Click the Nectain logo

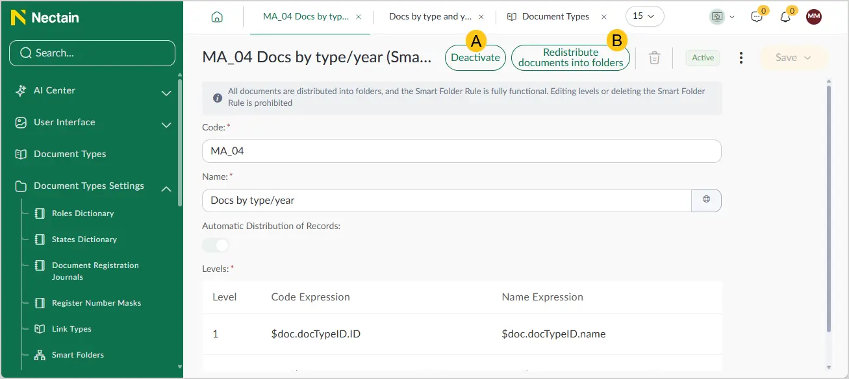45,18
